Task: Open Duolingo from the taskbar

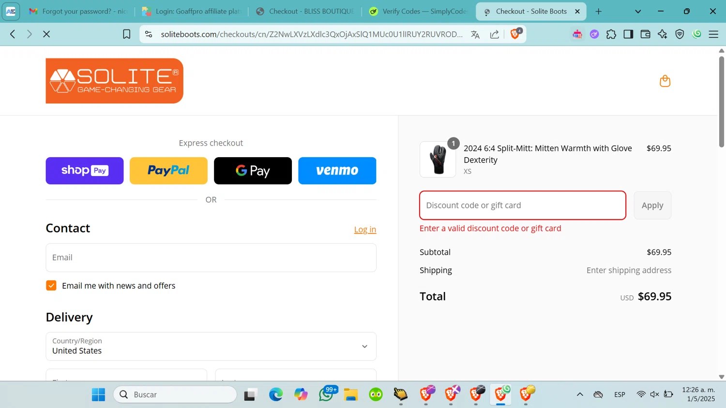Action: point(376,394)
